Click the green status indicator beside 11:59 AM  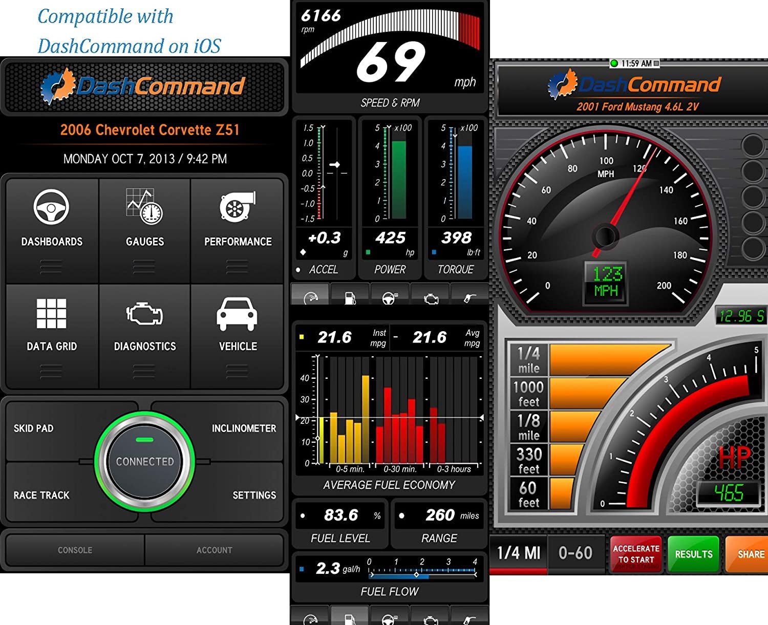coord(614,63)
